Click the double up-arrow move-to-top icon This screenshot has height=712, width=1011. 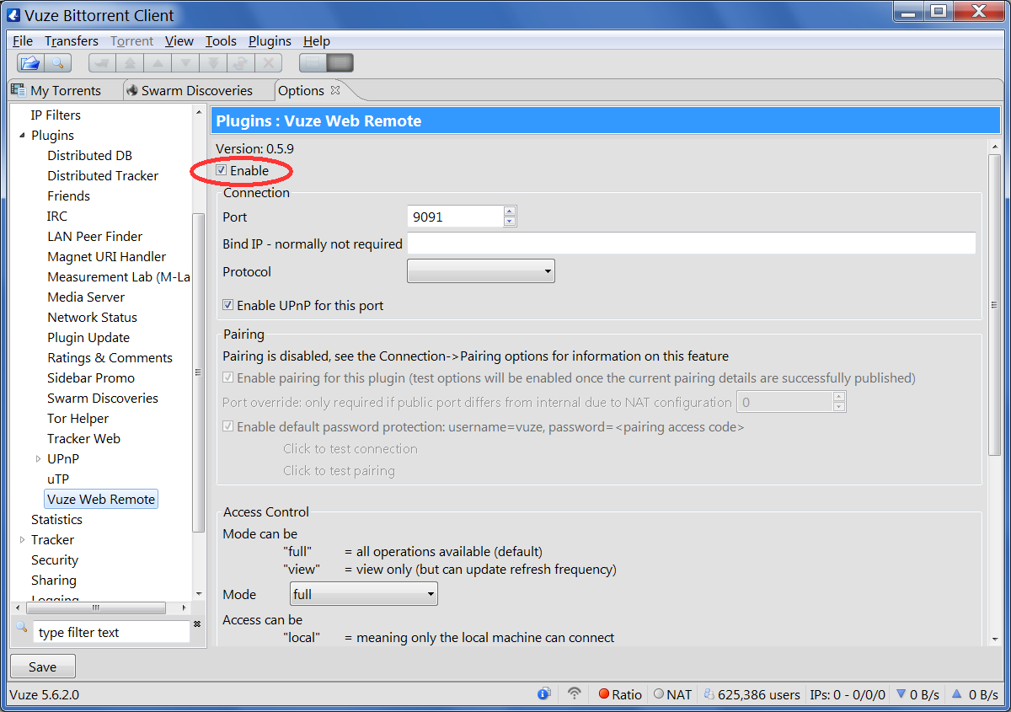pyautogui.click(x=130, y=62)
